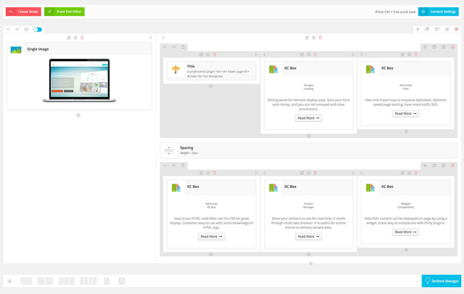The height and width of the screenshot is (294, 464).
Task: Click the Spacing height stepper arrows
Action: coord(169,150)
